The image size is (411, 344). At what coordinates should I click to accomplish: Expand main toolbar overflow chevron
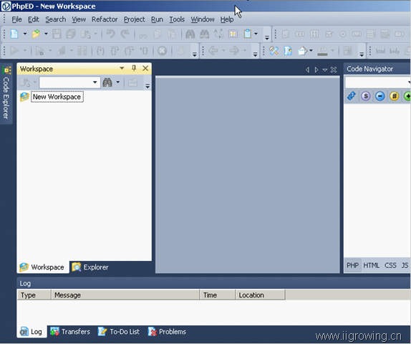click(x=267, y=38)
